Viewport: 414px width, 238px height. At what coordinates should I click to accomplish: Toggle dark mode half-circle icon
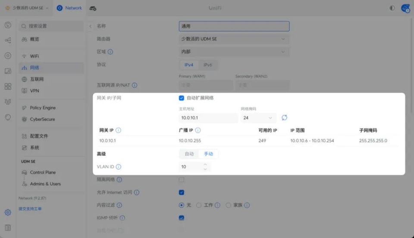392,8
